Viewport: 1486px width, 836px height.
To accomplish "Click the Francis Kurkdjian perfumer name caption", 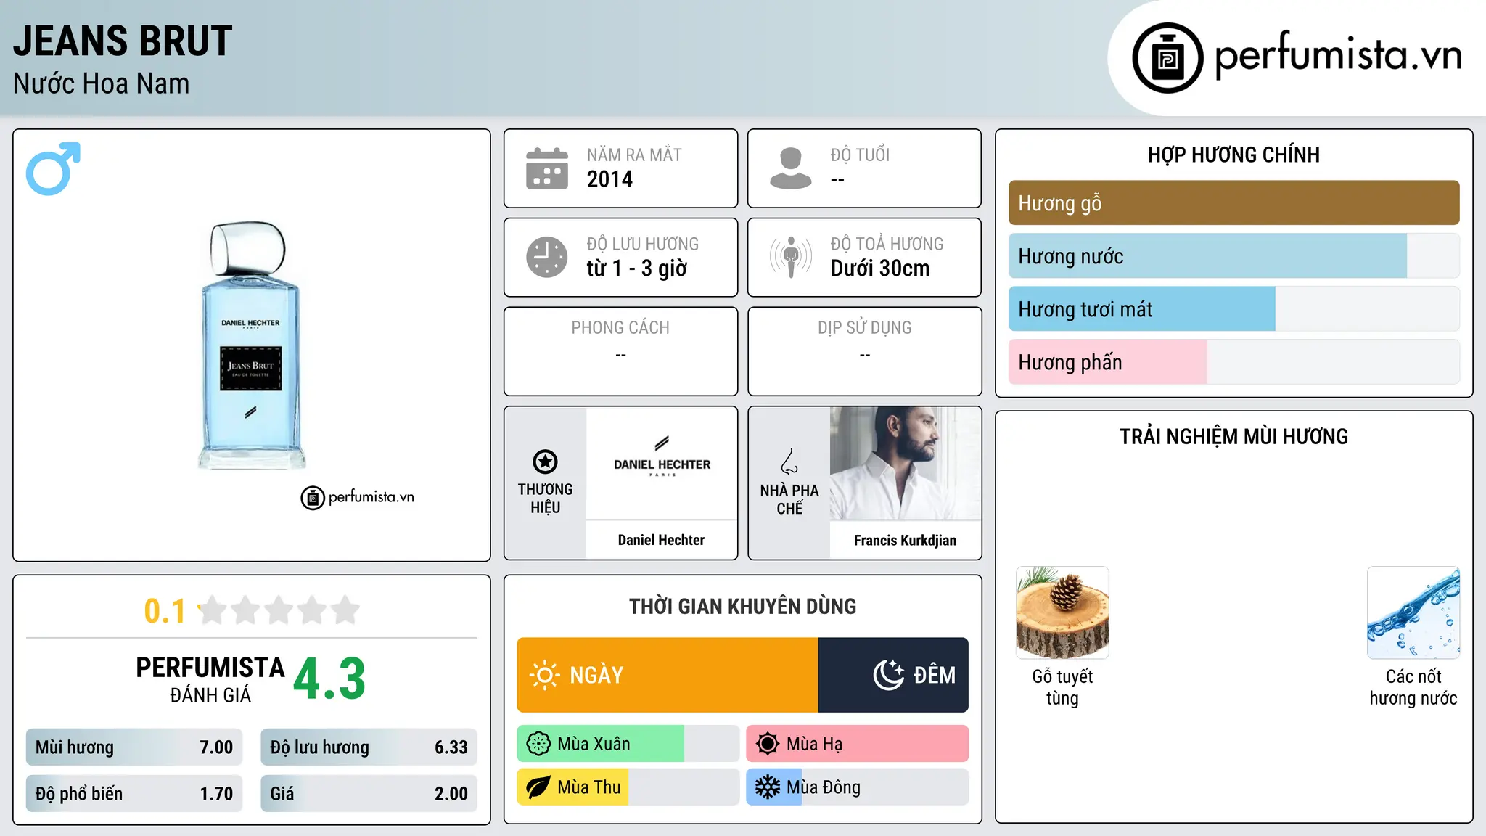I will [905, 540].
